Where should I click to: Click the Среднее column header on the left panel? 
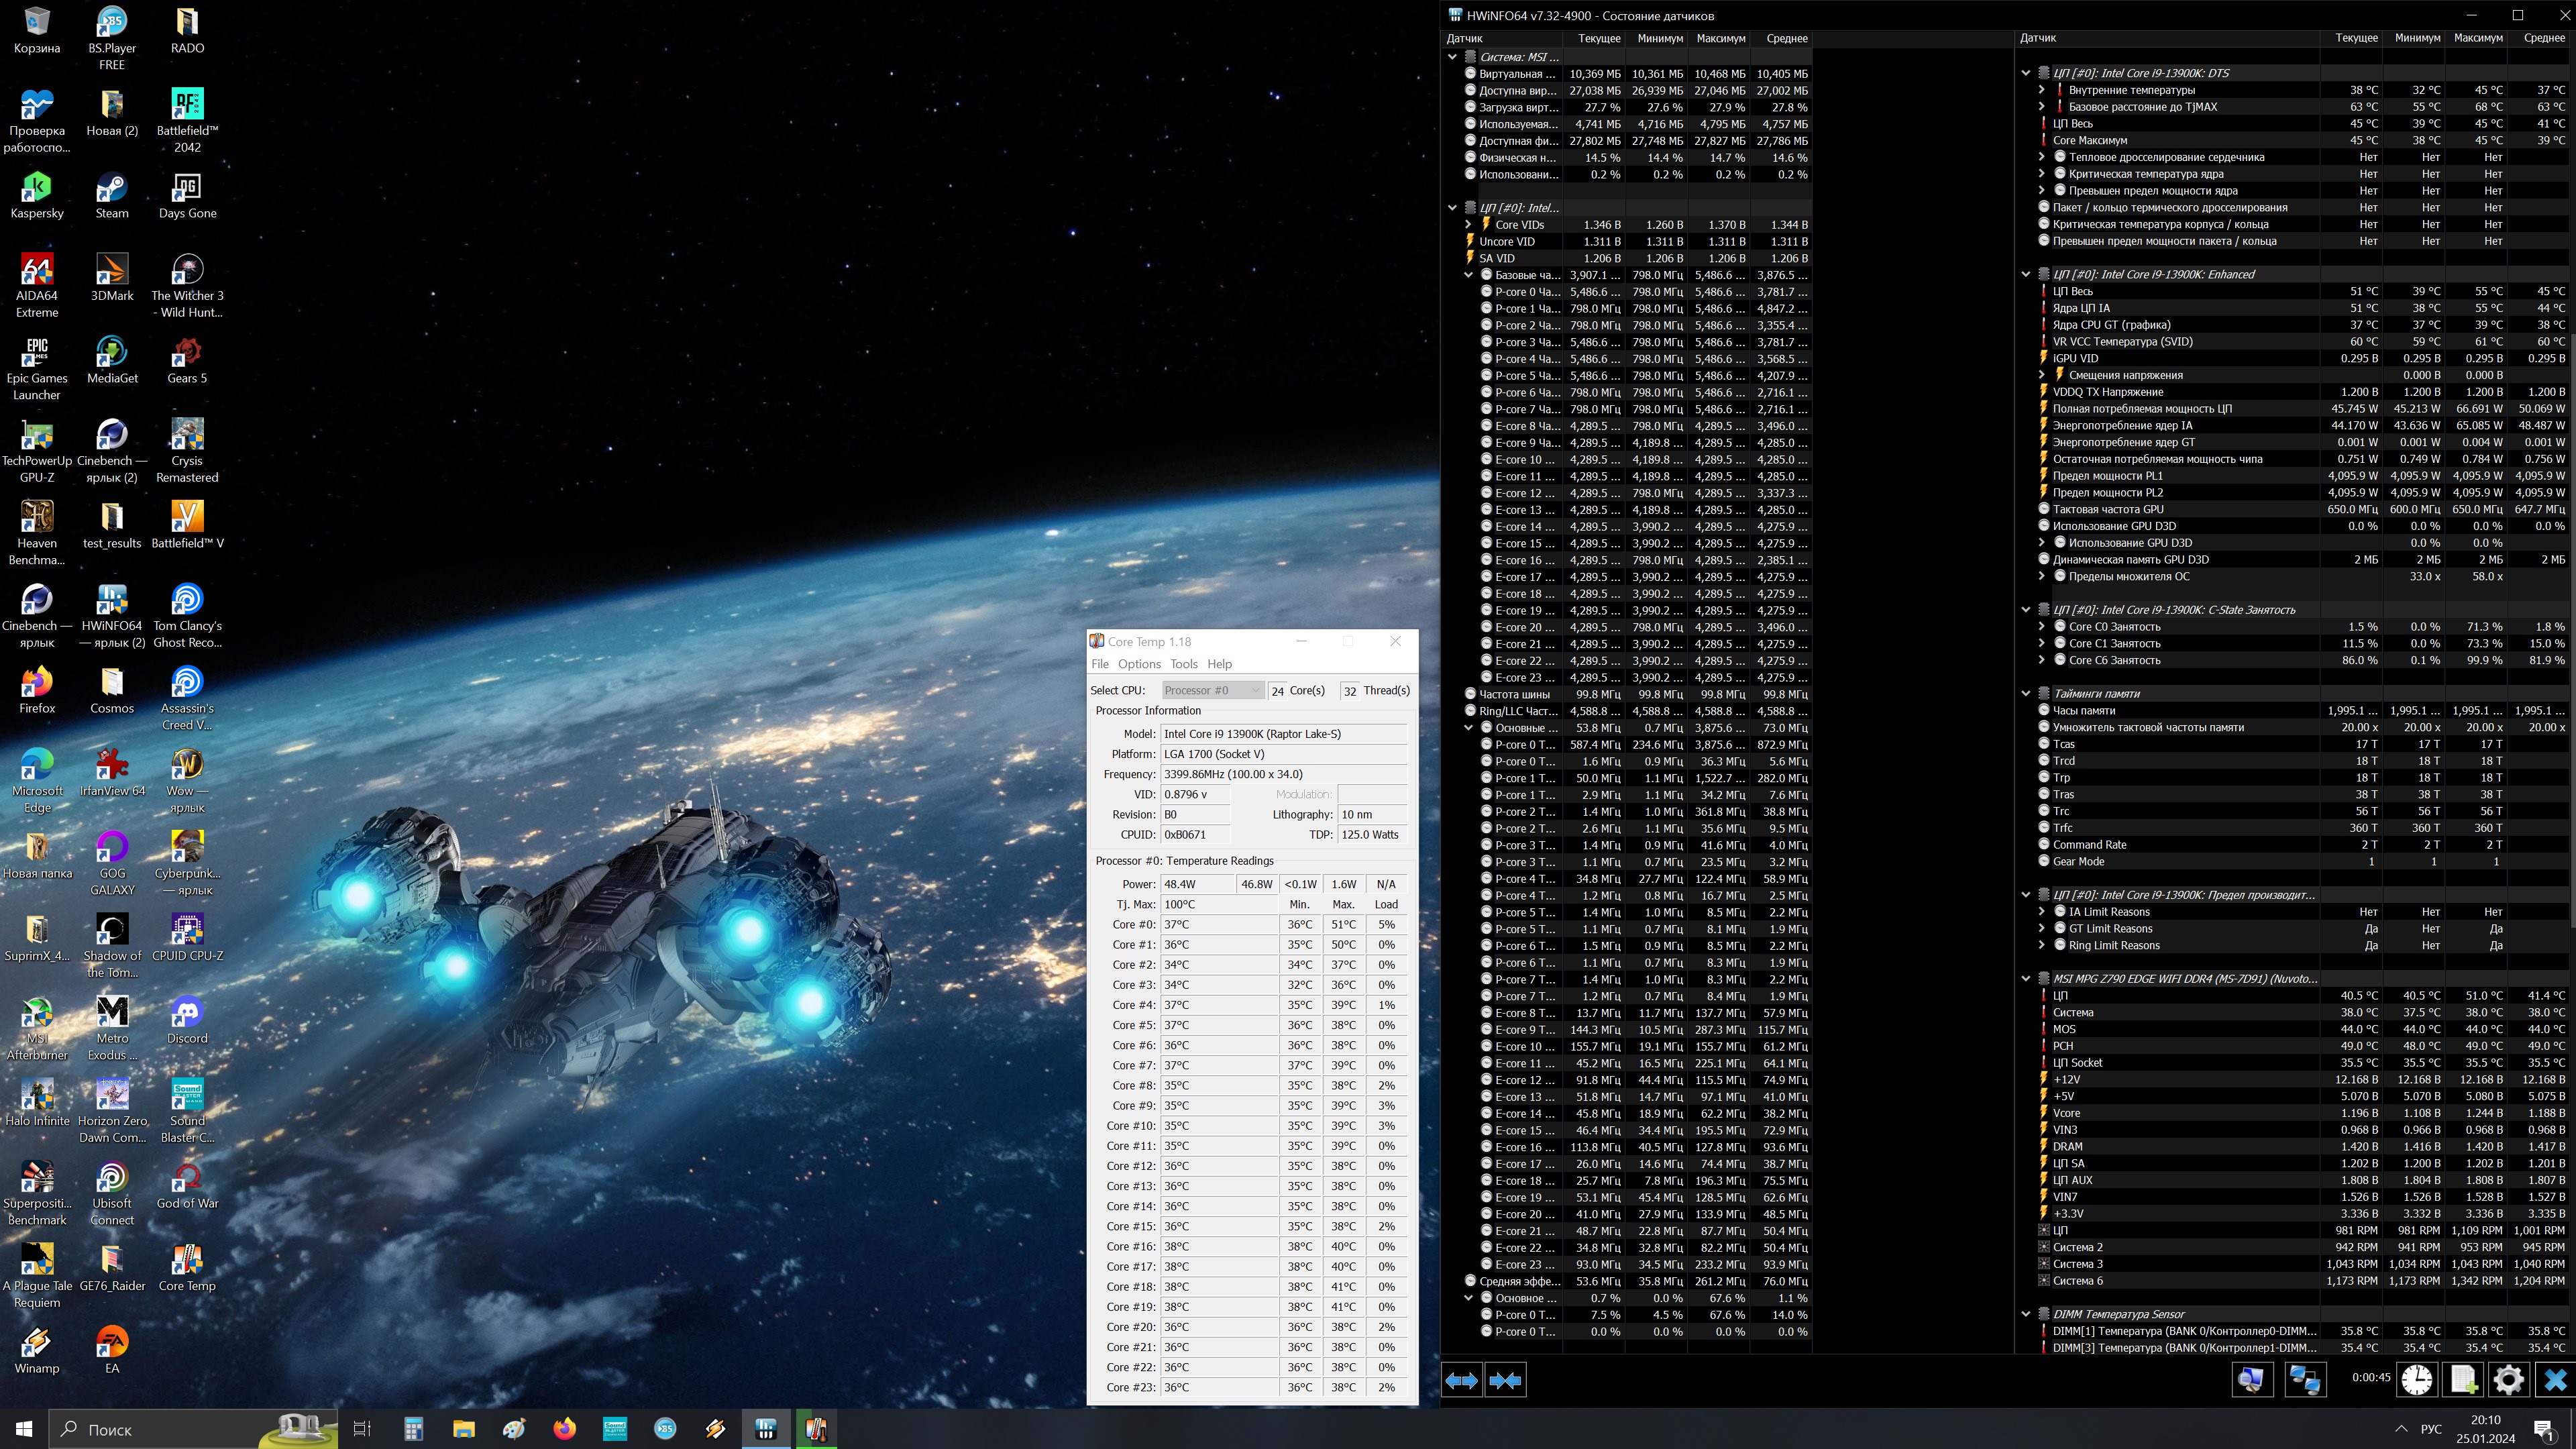(x=1786, y=38)
